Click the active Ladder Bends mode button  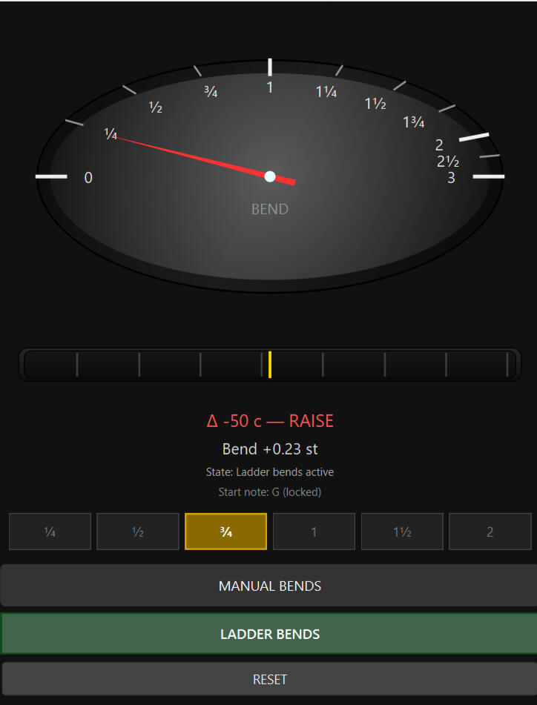[x=269, y=634]
